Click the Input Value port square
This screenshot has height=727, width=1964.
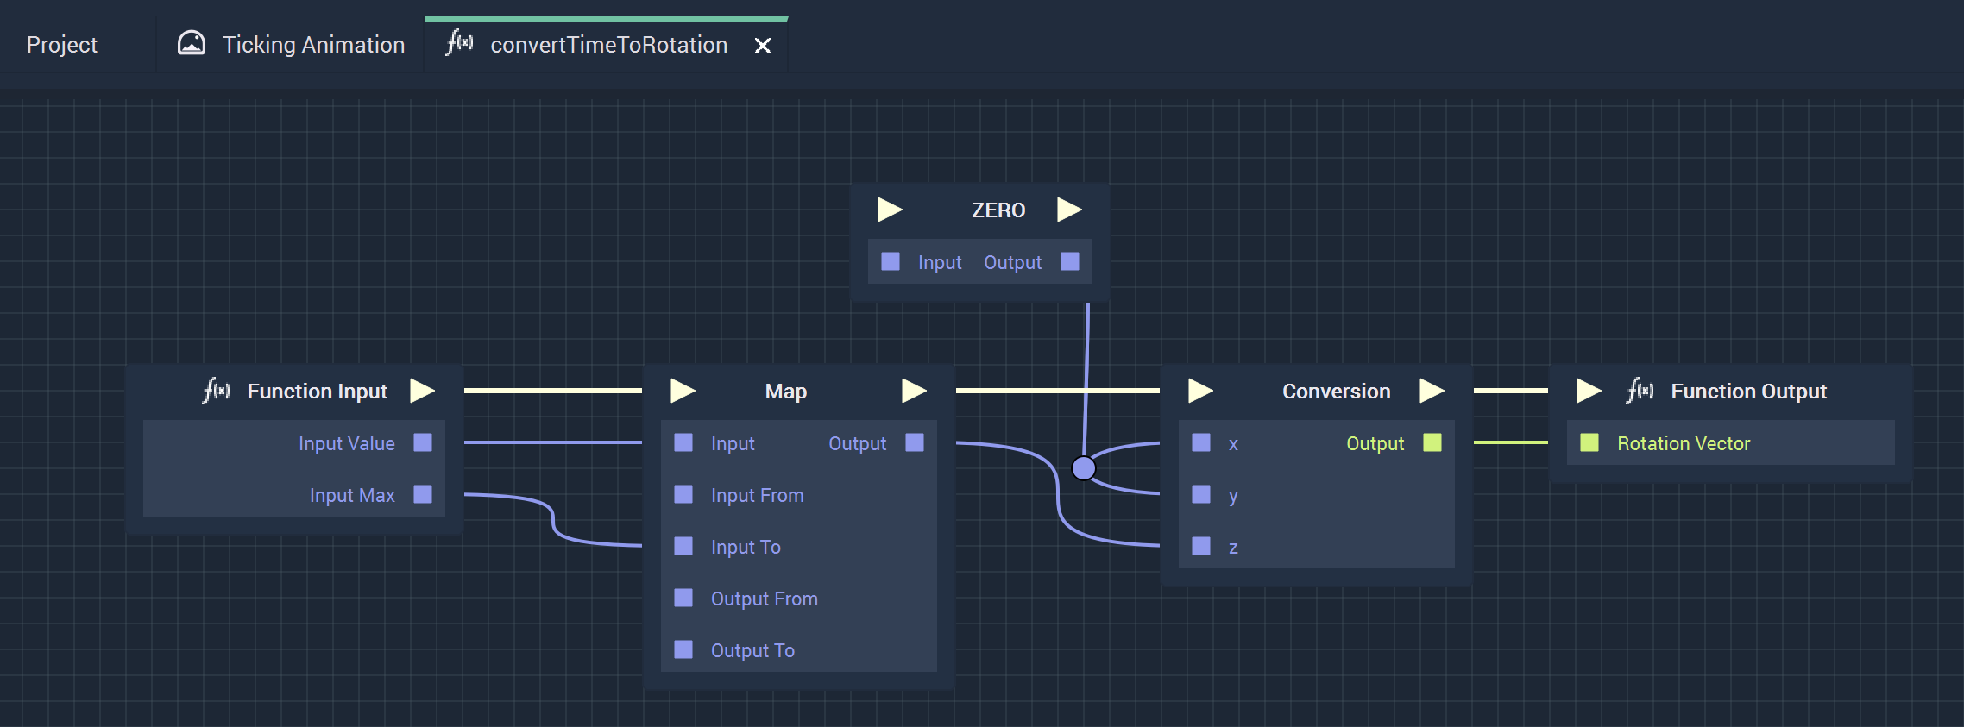[423, 442]
